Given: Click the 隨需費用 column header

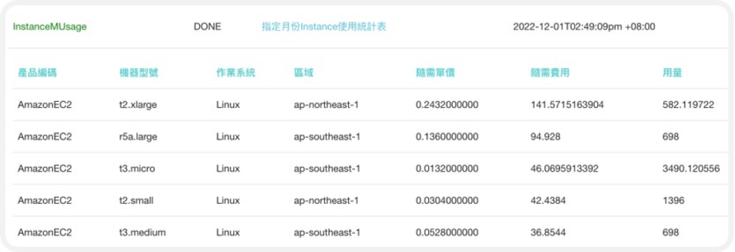Looking at the screenshot, I should [x=551, y=73].
